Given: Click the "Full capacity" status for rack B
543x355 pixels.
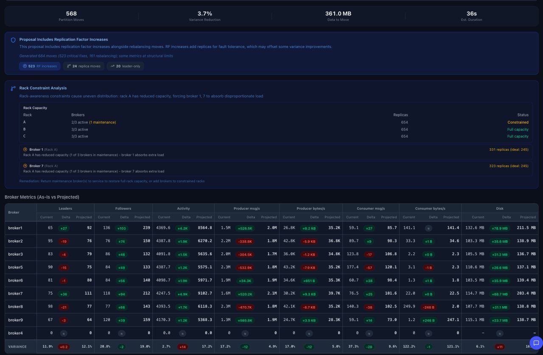Looking at the screenshot, I should 518,130.
